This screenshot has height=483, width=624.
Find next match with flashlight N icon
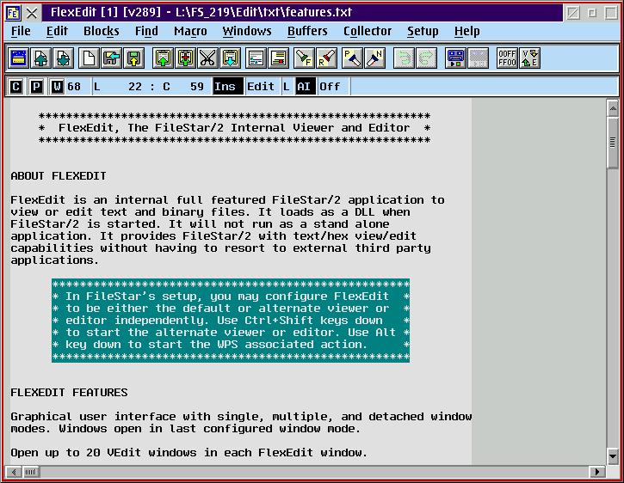pyautogui.click(x=375, y=58)
